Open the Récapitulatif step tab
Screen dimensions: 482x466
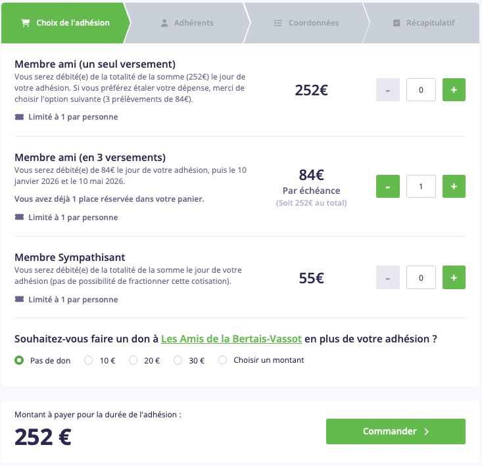click(431, 23)
